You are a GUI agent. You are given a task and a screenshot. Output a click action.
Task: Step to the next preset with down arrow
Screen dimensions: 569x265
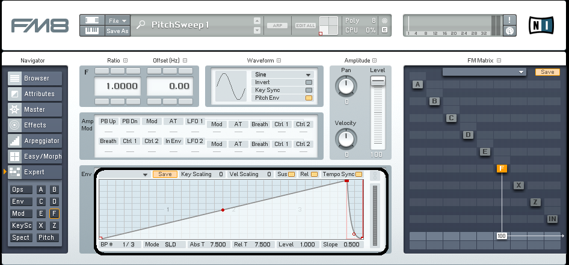(257, 31)
